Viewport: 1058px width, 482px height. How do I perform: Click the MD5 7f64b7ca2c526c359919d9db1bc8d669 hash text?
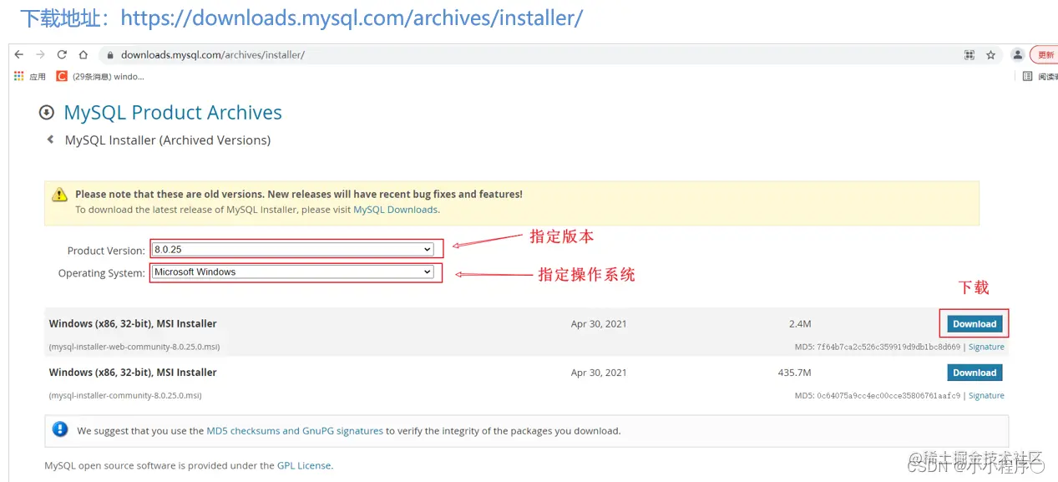[x=888, y=347]
